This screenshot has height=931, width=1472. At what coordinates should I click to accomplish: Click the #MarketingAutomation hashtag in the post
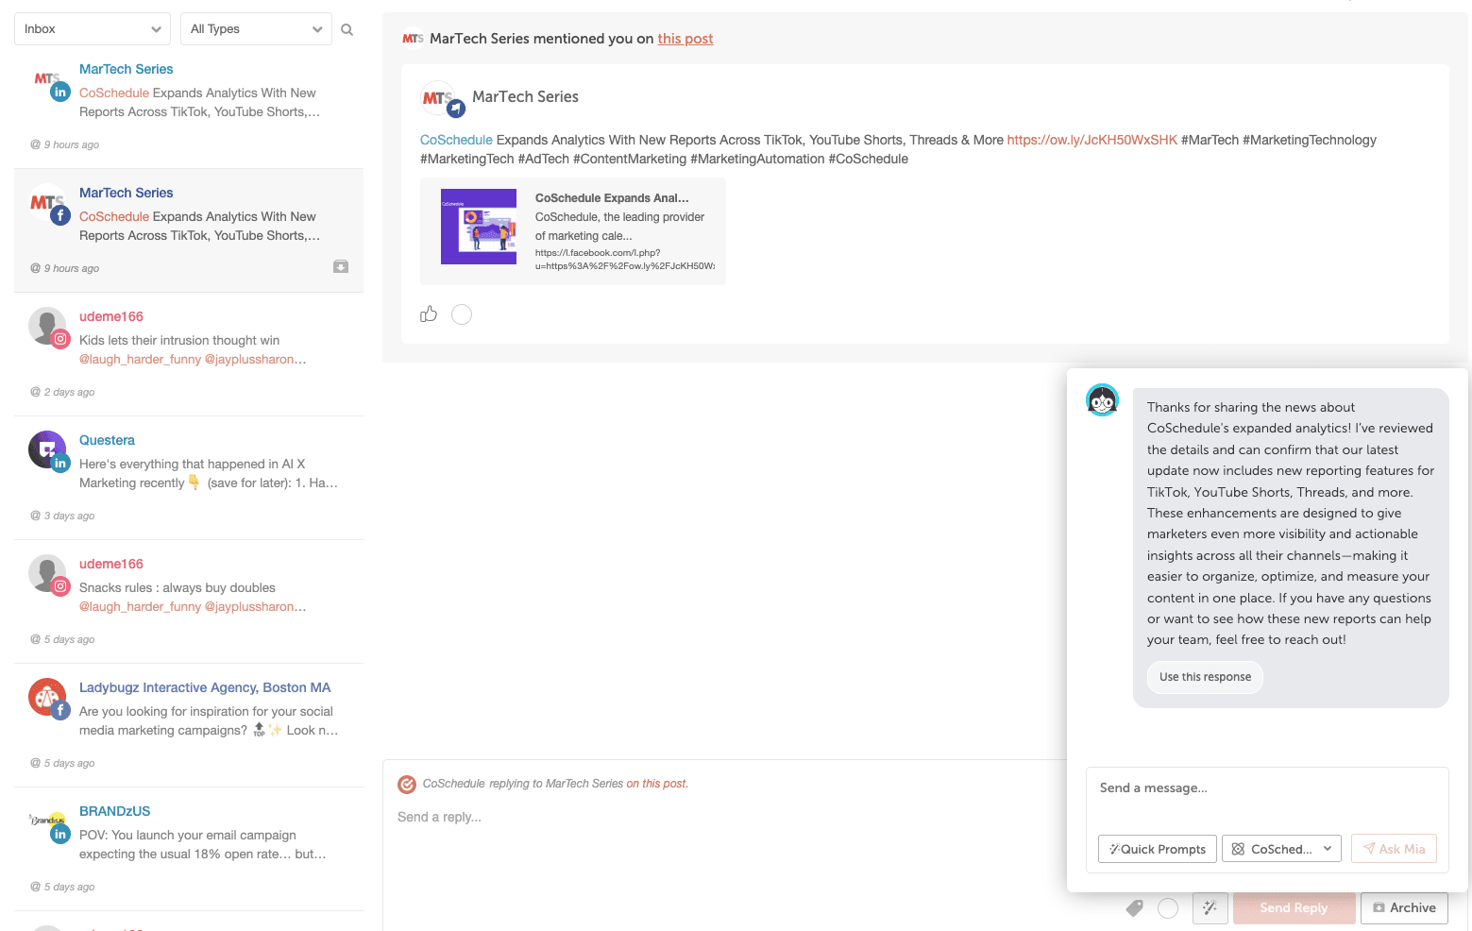point(757,159)
